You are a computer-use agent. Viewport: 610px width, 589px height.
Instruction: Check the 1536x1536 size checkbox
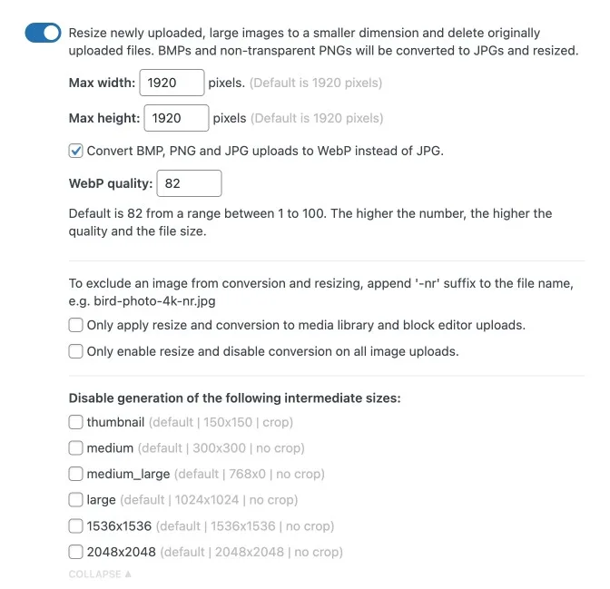[76, 526]
